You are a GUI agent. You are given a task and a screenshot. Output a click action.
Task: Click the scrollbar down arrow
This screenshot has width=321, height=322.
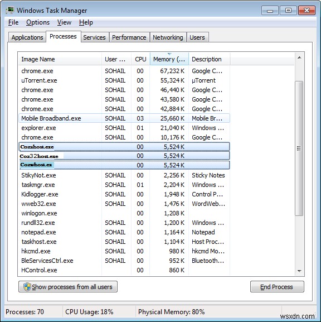pyautogui.click(x=299, y=271)
